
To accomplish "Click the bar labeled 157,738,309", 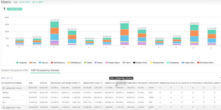I will [x=125, y=34].
